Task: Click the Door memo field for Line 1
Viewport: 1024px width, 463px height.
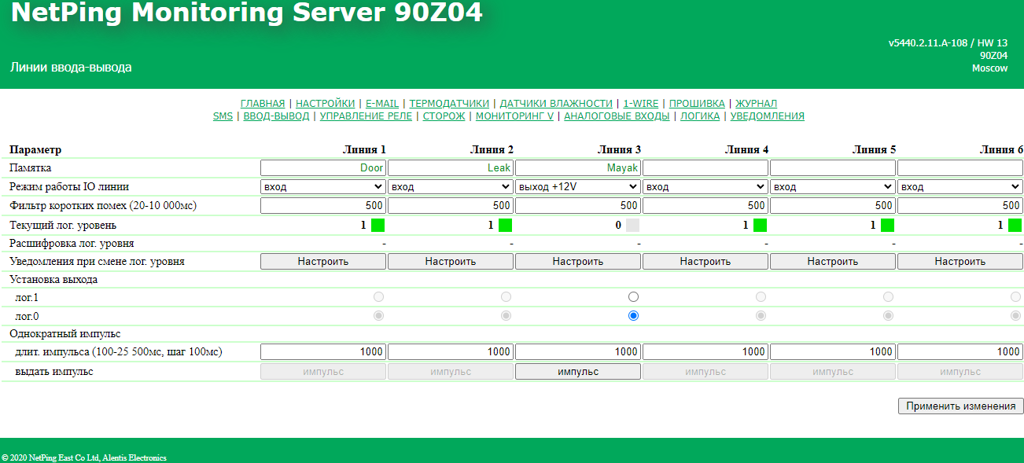Action: click(322, 168)
